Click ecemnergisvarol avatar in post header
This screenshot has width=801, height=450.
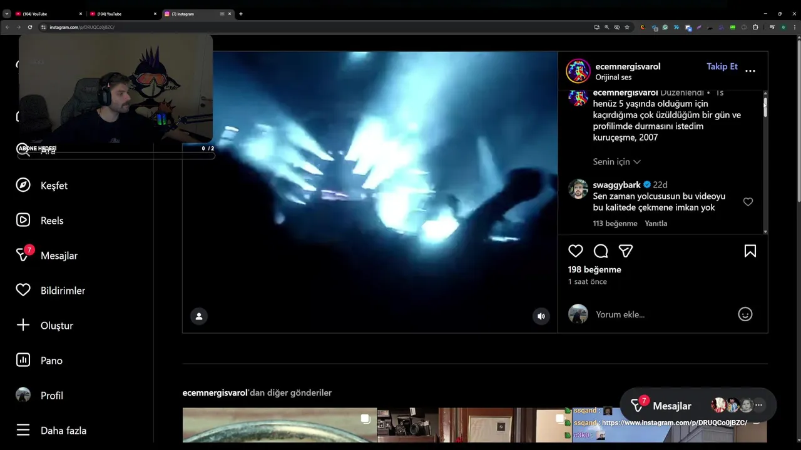click(x=578, y=71)
